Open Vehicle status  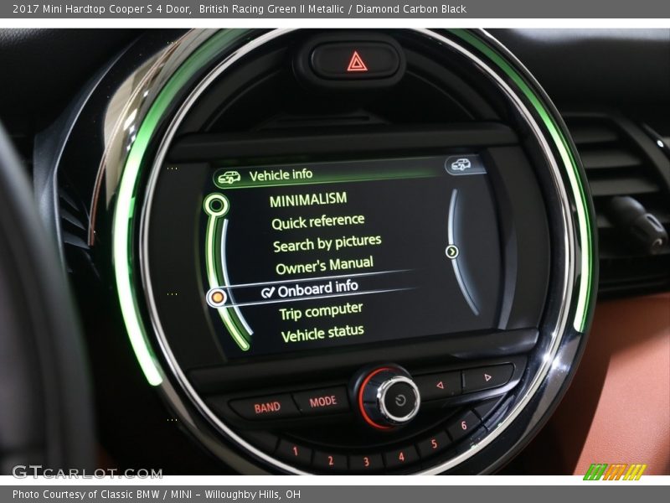click(322, 333)
